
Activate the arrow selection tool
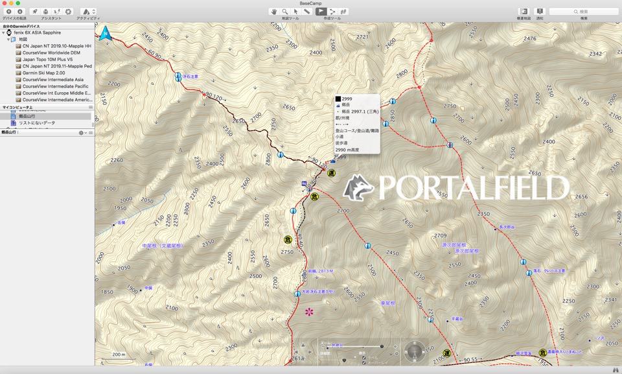coord(296,11)
